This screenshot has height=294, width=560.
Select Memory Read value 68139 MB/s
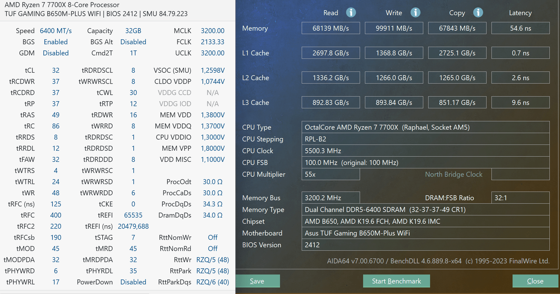331,28
